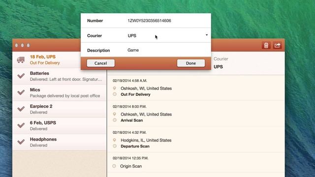This screenshot has height=177, width=315.
Task: Click location pin icon of Out For Delivery entry
Action: 115,88
